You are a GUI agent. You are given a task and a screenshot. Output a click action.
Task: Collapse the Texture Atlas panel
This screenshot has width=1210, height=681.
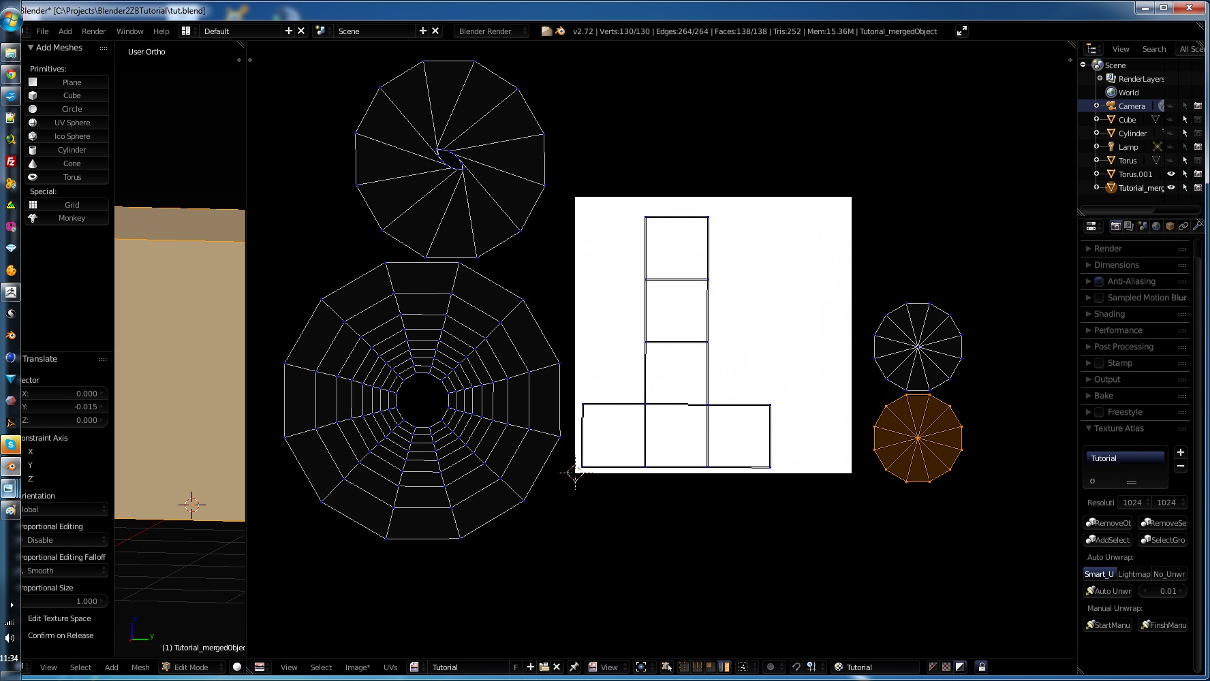click(1118, 428)
